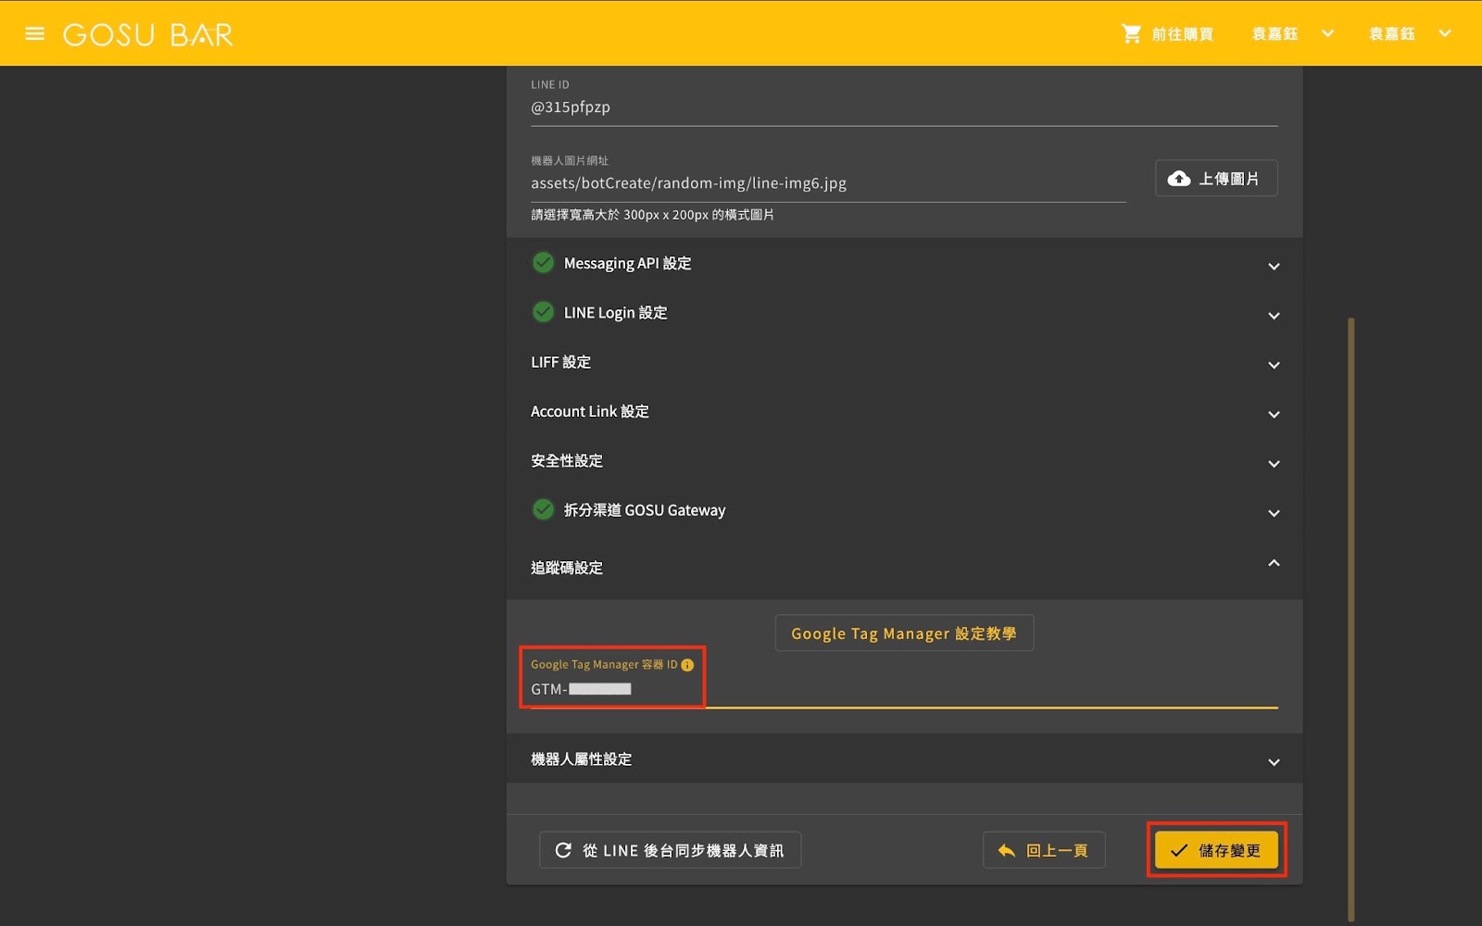Click the 機器人圖片網址 input field

point(828,183)
